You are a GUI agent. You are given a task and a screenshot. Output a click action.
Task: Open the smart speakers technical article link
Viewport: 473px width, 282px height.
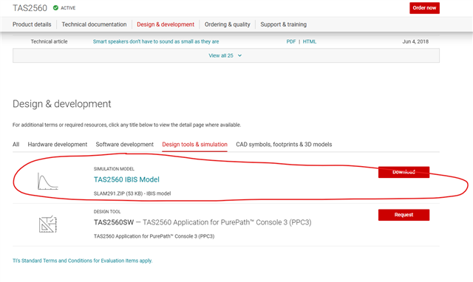coord(156,41)
